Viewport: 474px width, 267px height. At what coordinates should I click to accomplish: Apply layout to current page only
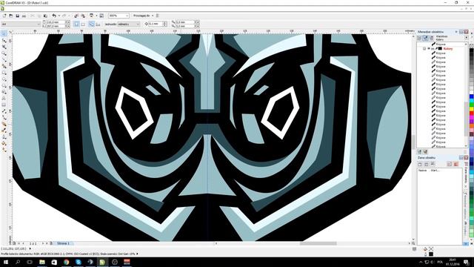point(98,24)
